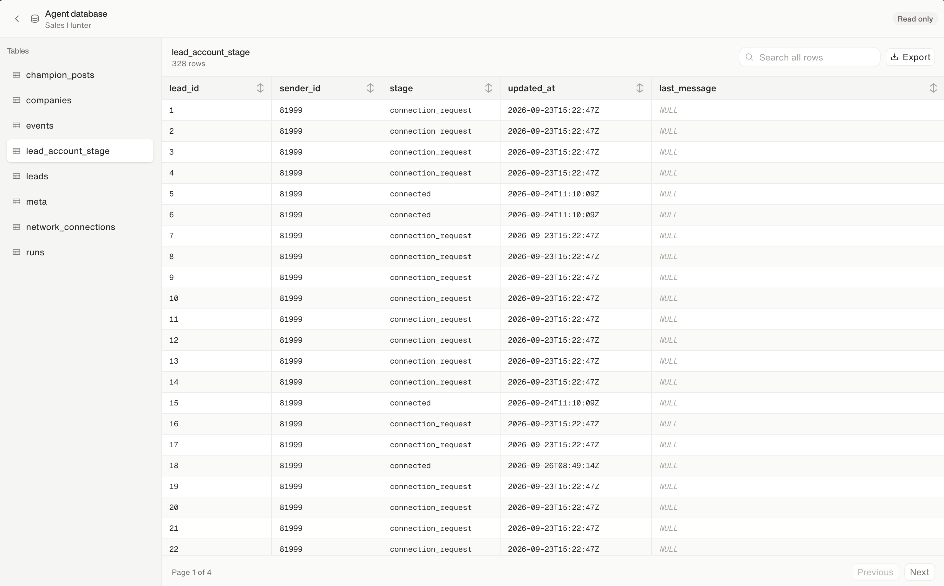Sort by stage using its sort arrows
This screenshot has height=586, width=944.
(x=488, y=88)
